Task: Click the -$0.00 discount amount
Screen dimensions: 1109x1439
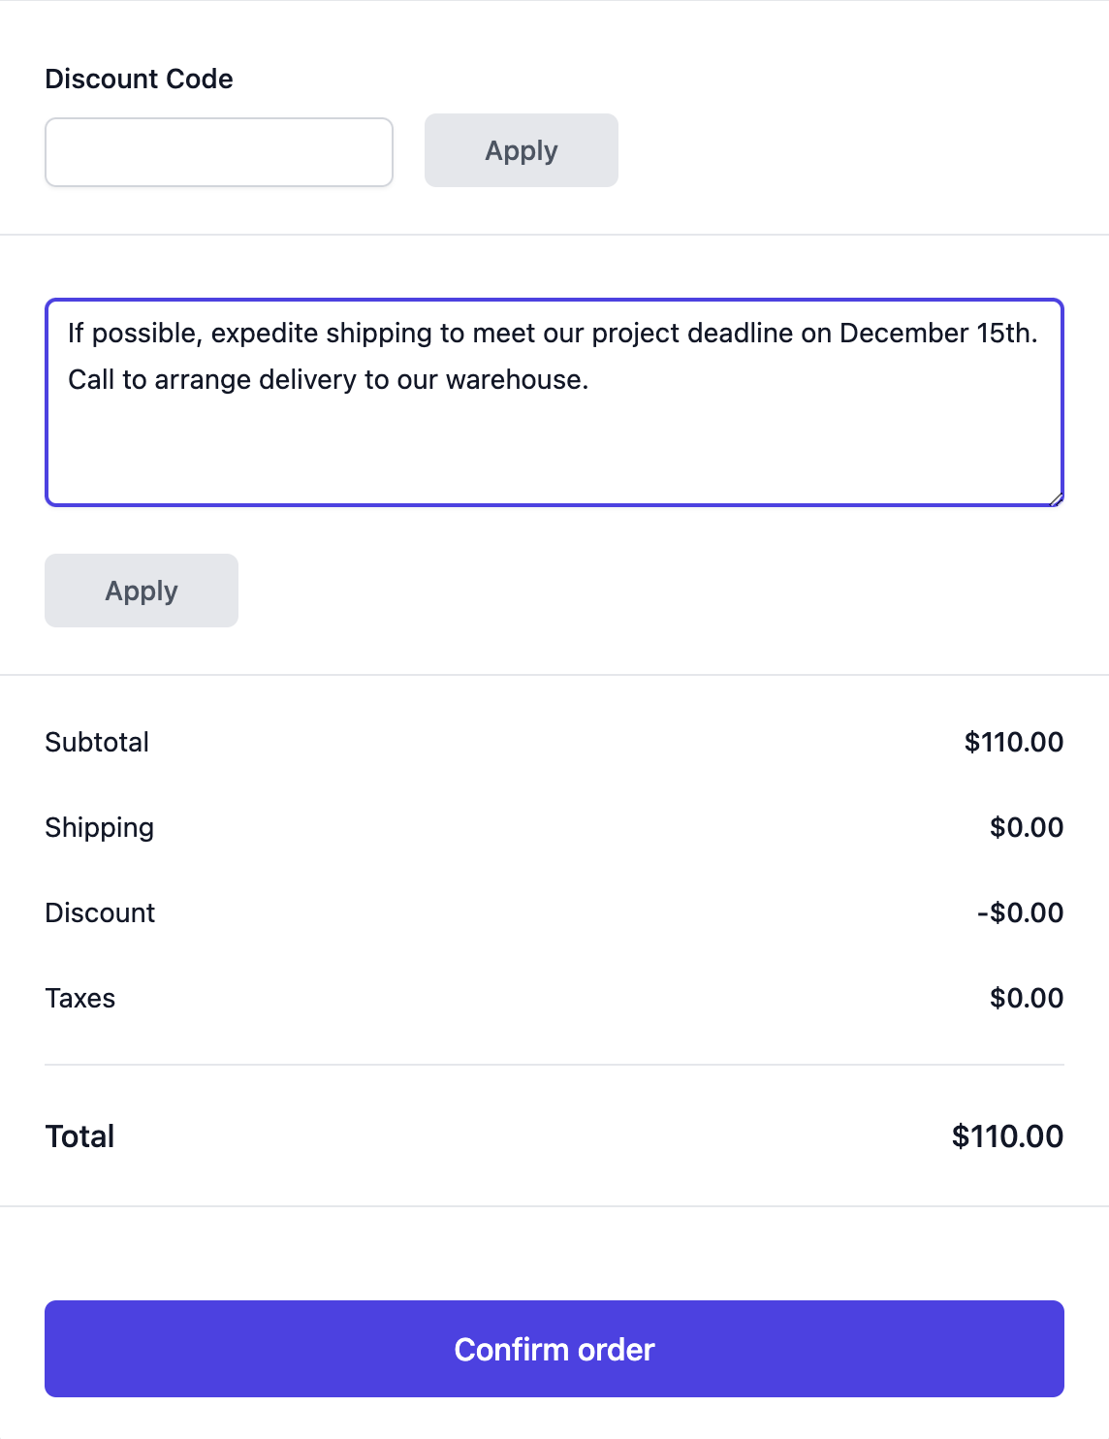Action: (x=1020, y=913)
